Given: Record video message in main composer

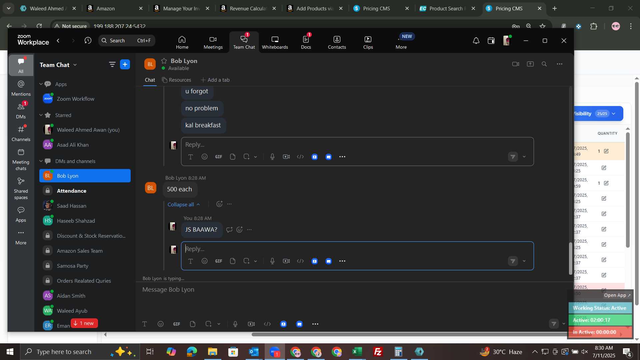Looking at the screenshot, I should tap(251, 324).
